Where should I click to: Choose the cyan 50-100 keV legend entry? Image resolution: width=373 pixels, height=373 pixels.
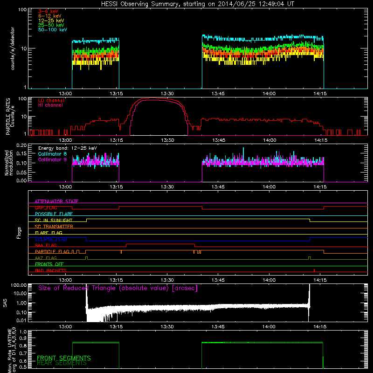(53, 30)
